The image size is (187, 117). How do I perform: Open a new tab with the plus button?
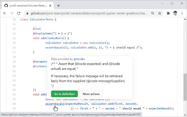pos(58,6)
